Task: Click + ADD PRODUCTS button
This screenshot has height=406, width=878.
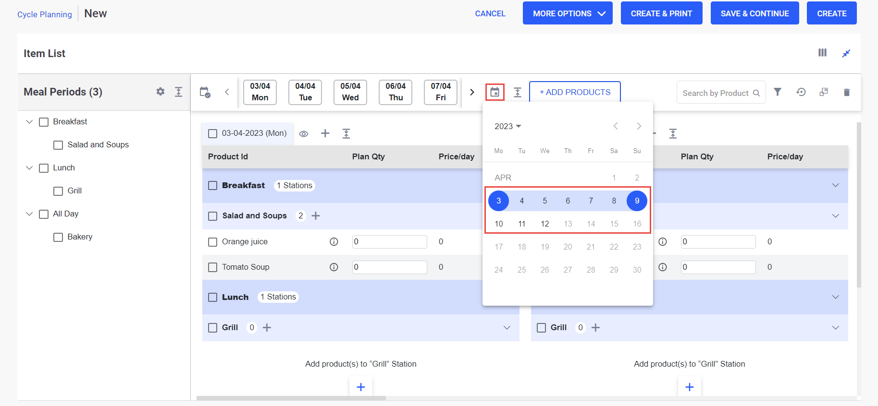Action: pos(575,92)
